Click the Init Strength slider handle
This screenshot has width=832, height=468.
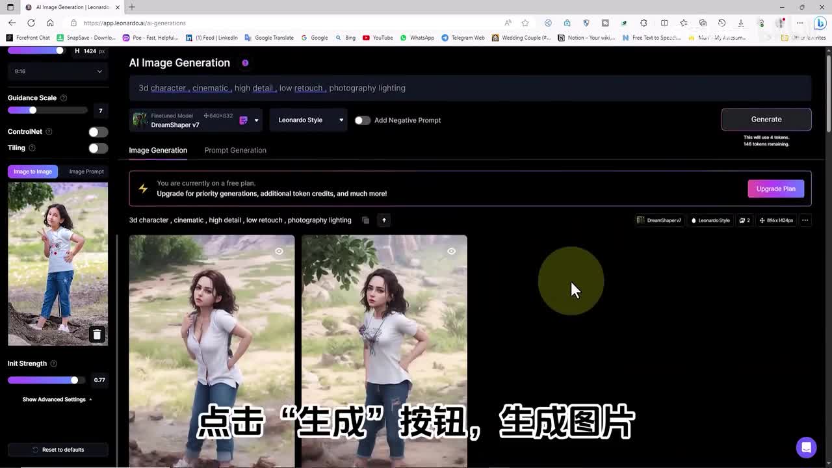[74, 380]
